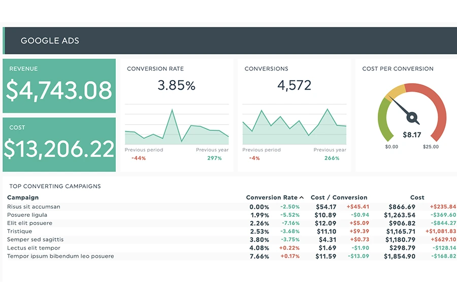This screenshot has width=457, height=304.
Task: Click the Conversion Rate 3.85% value
Action: click(x=176, y=86)
